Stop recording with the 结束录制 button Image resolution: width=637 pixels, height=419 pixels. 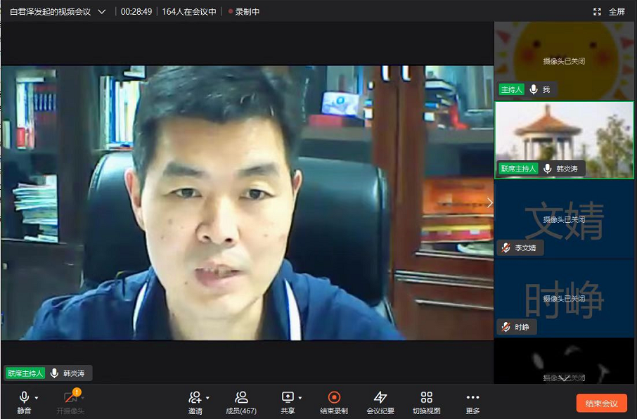334,398
